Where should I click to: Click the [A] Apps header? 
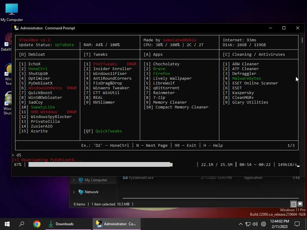153,55
